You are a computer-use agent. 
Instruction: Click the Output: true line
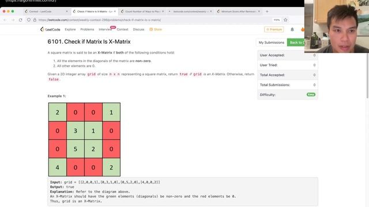(x=62, y=187)
